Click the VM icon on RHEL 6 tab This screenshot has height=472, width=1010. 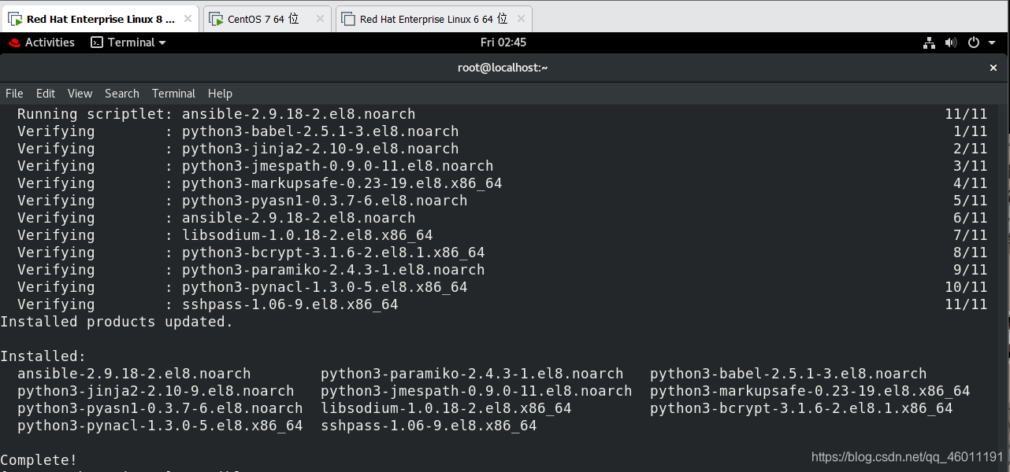click(x=349, y=20)
